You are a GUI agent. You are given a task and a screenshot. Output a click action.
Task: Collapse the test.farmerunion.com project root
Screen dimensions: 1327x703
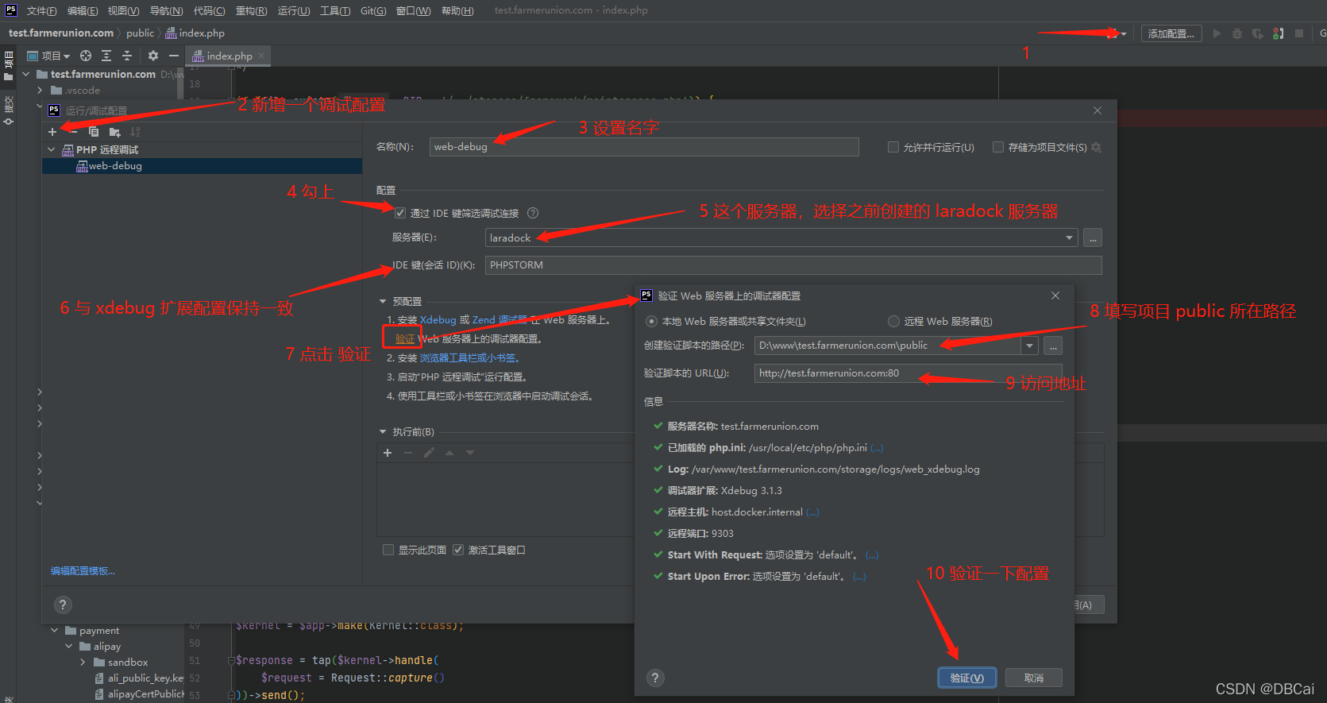click(x=26, y=74)
